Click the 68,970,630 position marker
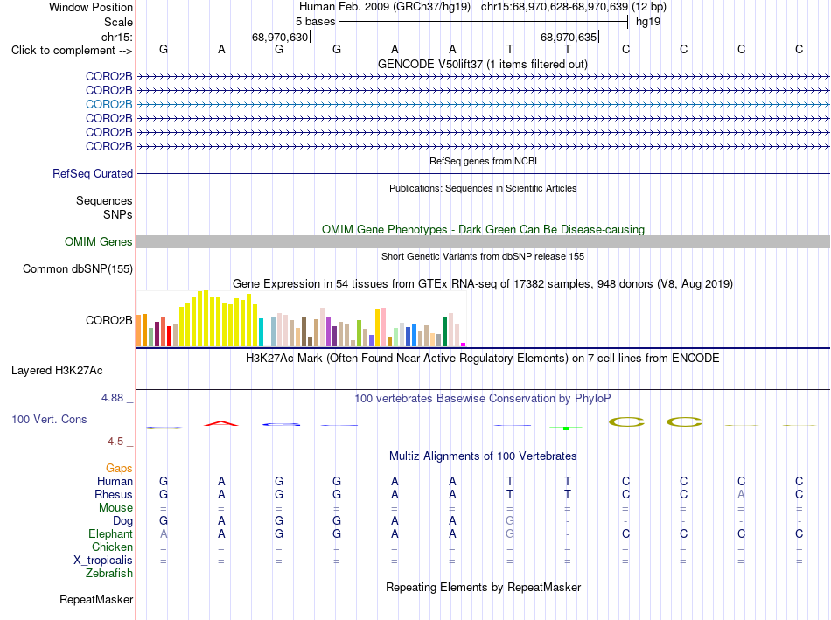 pos(280,37)
